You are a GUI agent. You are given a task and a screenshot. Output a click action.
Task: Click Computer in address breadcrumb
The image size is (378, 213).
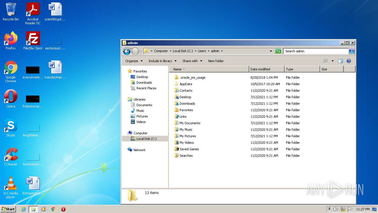pyautogui.click(x=161, y=51)
